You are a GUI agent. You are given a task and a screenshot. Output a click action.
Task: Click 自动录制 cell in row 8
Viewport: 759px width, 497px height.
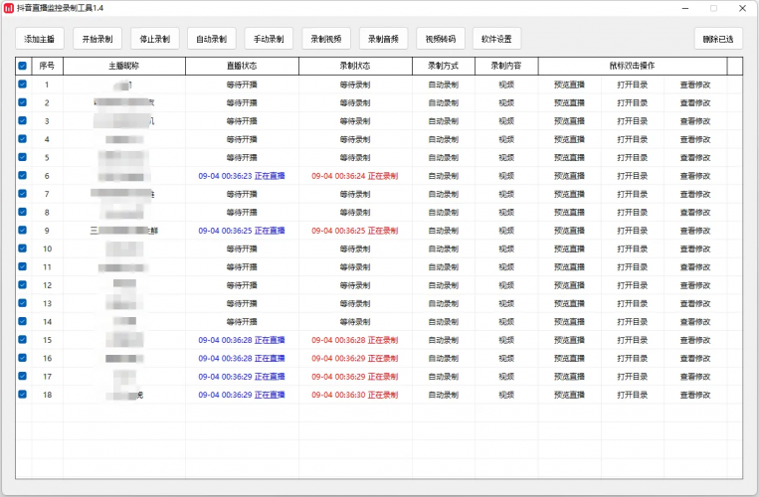(x=444, y=213)
